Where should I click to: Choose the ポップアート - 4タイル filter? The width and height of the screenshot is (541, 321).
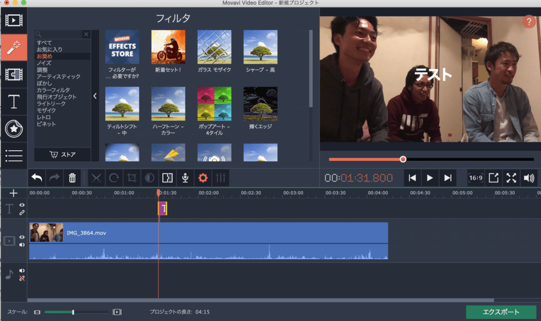click(214, 104)
